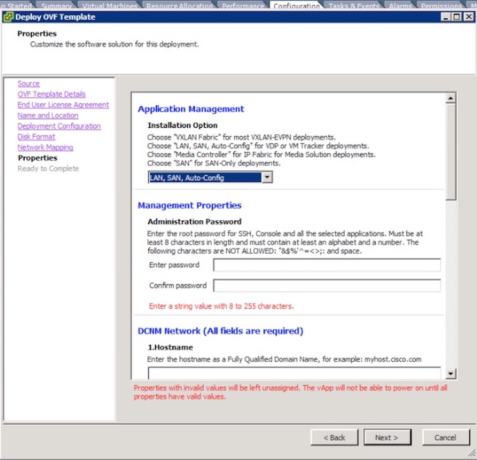Click the Confirm password field
477x460 pixels.
pos(327,286)
